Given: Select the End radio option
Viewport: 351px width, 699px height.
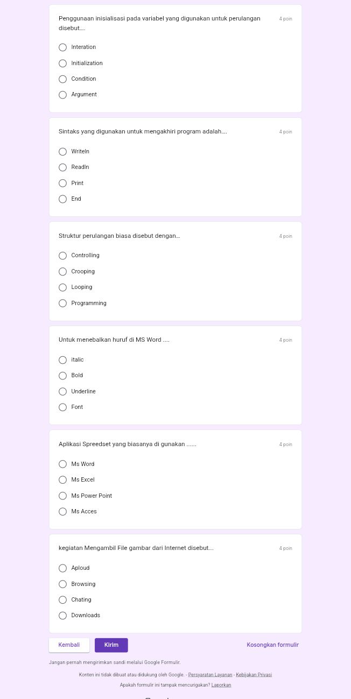Looking at the screenshot, I should (x=62, y=199).
